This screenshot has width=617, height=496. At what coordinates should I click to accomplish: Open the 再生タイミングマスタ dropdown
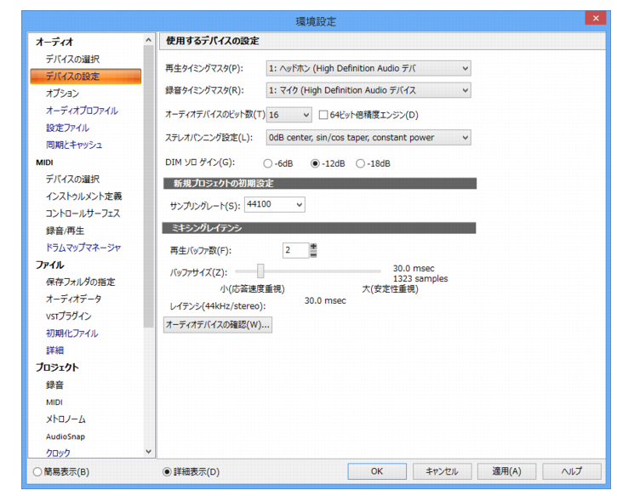point(368,68)
